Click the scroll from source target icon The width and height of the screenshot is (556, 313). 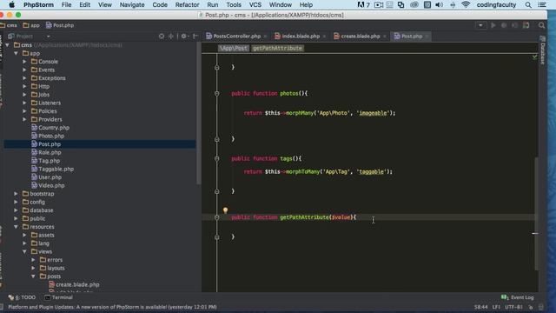pos(162,36)
